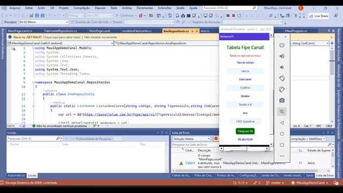Collapse the ListarAnoCarro method block

(33, 106)
